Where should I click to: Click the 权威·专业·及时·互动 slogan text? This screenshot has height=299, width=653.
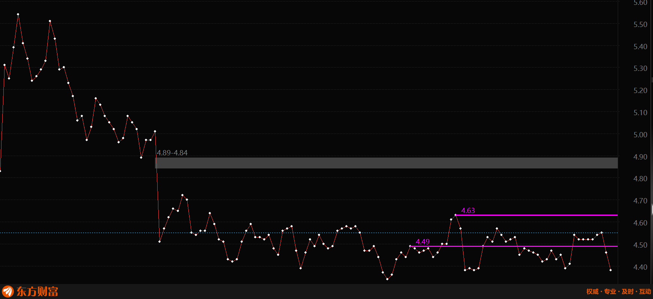coord(618,291)
